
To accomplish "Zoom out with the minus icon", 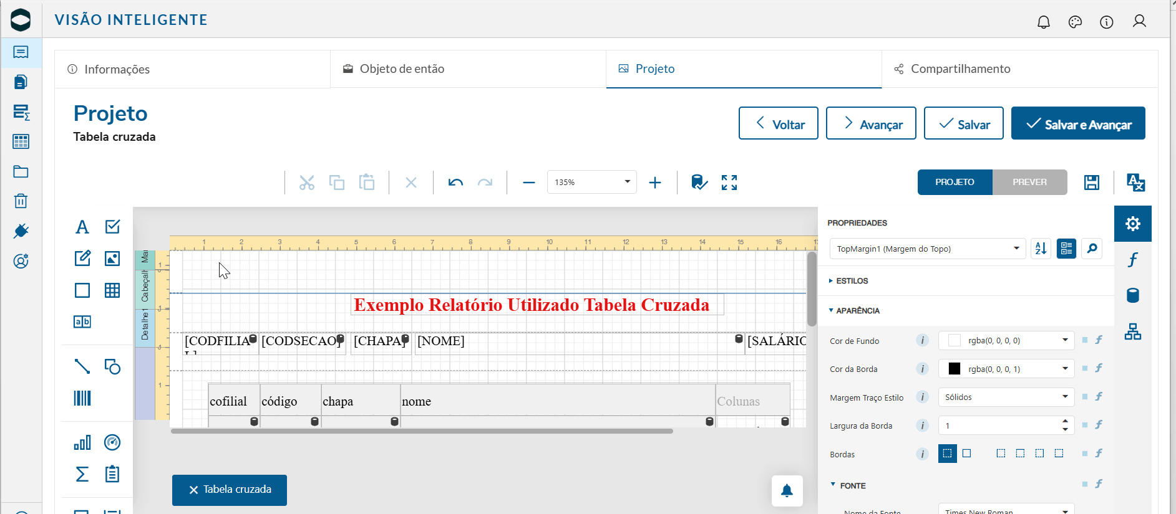I will [x=529, y=183].
